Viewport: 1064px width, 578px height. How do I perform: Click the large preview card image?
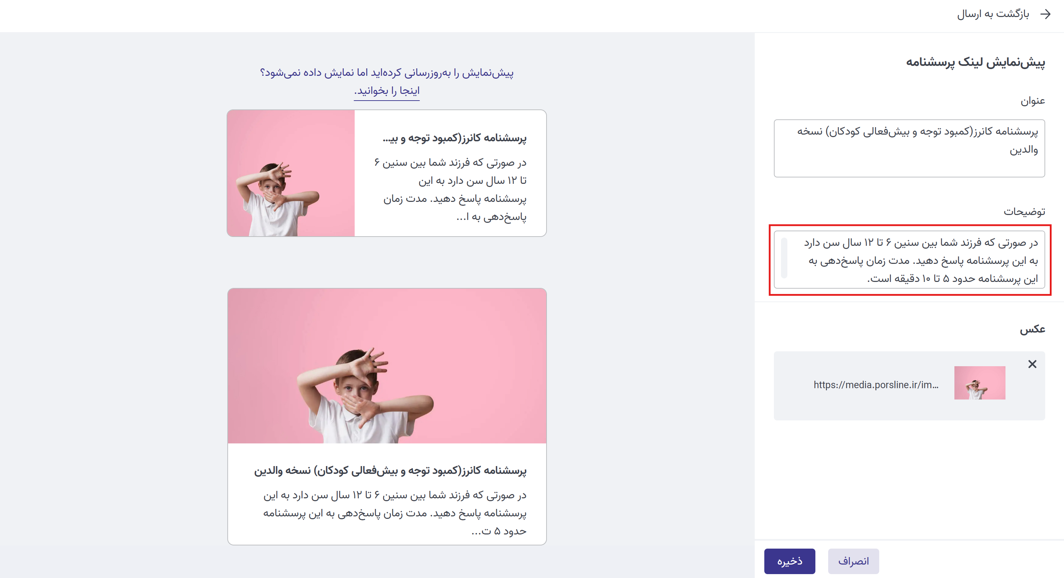(387, 366)
